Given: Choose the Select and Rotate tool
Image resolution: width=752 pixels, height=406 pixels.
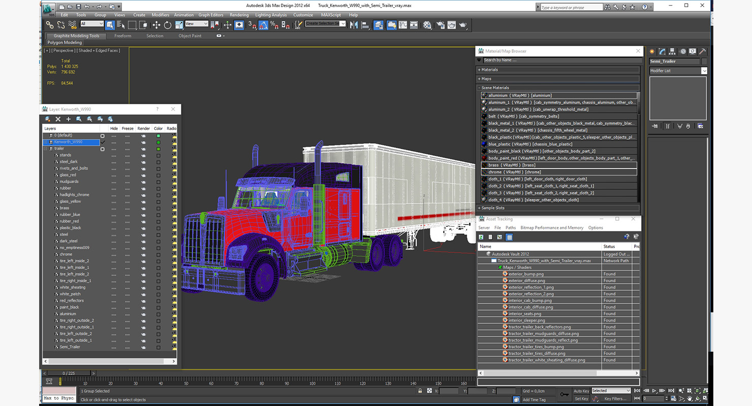Looking at the screenshot, I should (x=168, y=25).
